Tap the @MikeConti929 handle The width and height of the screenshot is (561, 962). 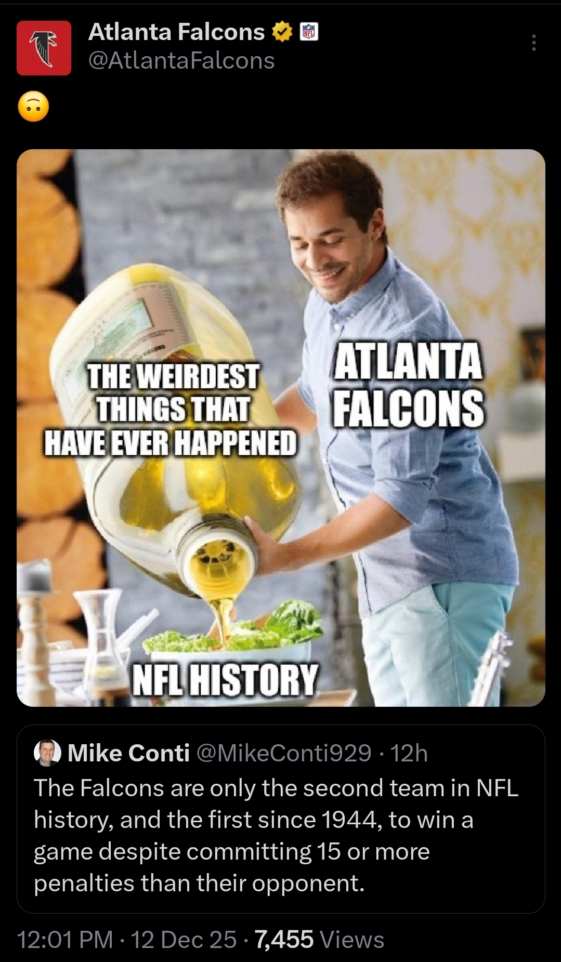click(284, 753)
